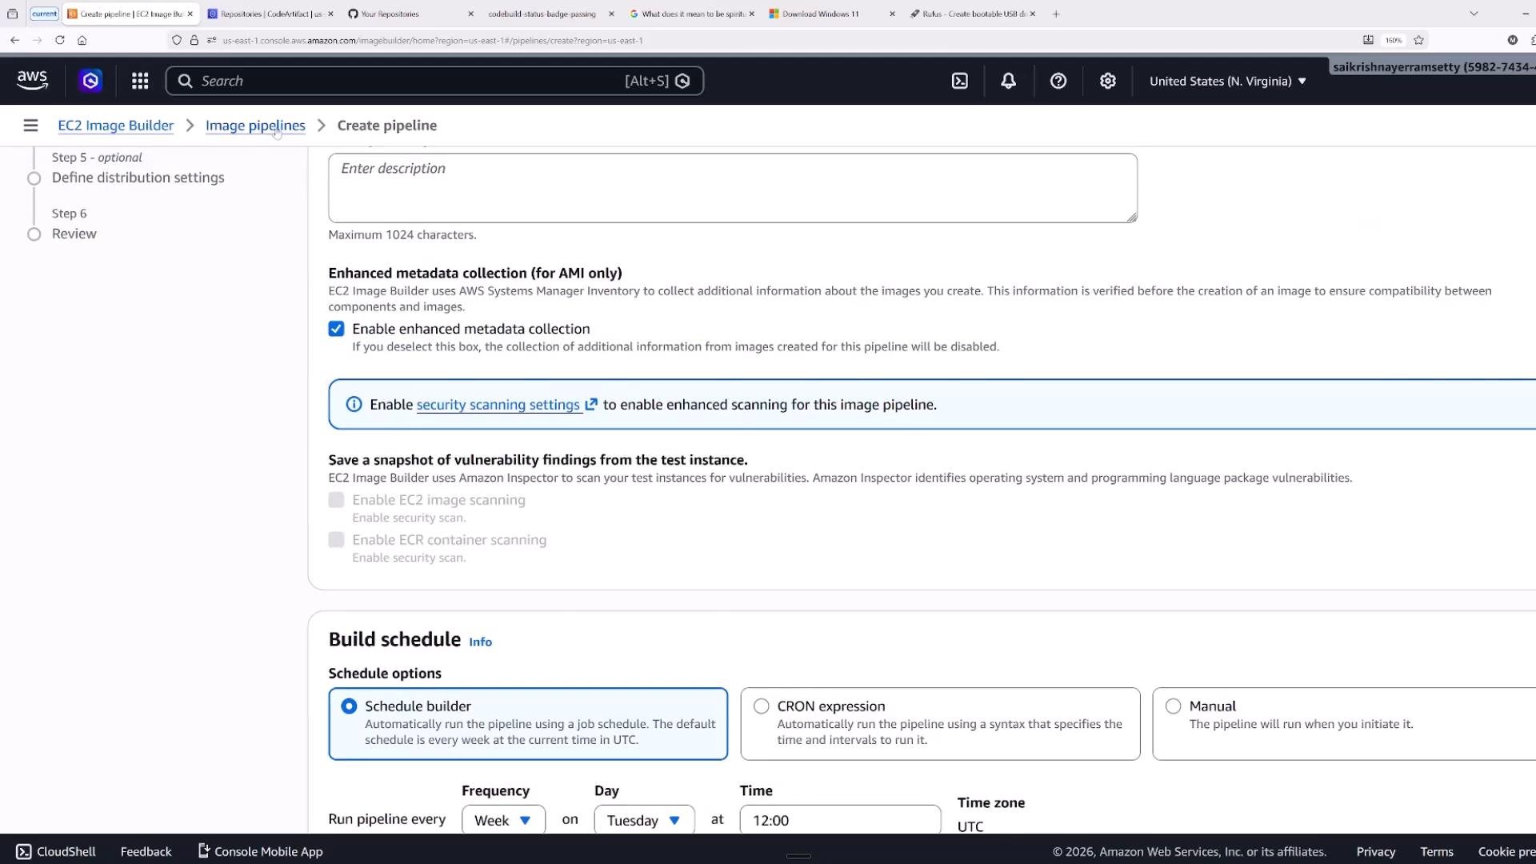1536x864 pixels.
Task: Switch to Download Windows 11 tab
Action: pos(832,14)
